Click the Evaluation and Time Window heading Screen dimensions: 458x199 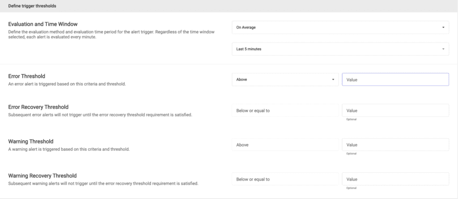(x=42, y=24)
